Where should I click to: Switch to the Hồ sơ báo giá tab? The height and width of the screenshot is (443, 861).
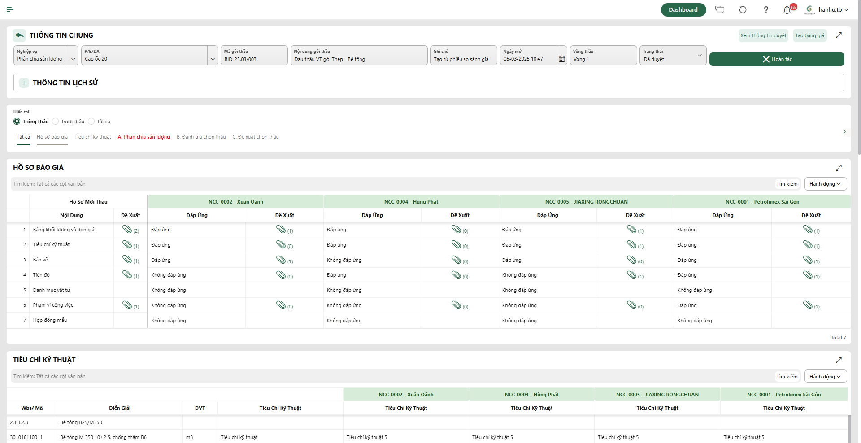point(52,137)
